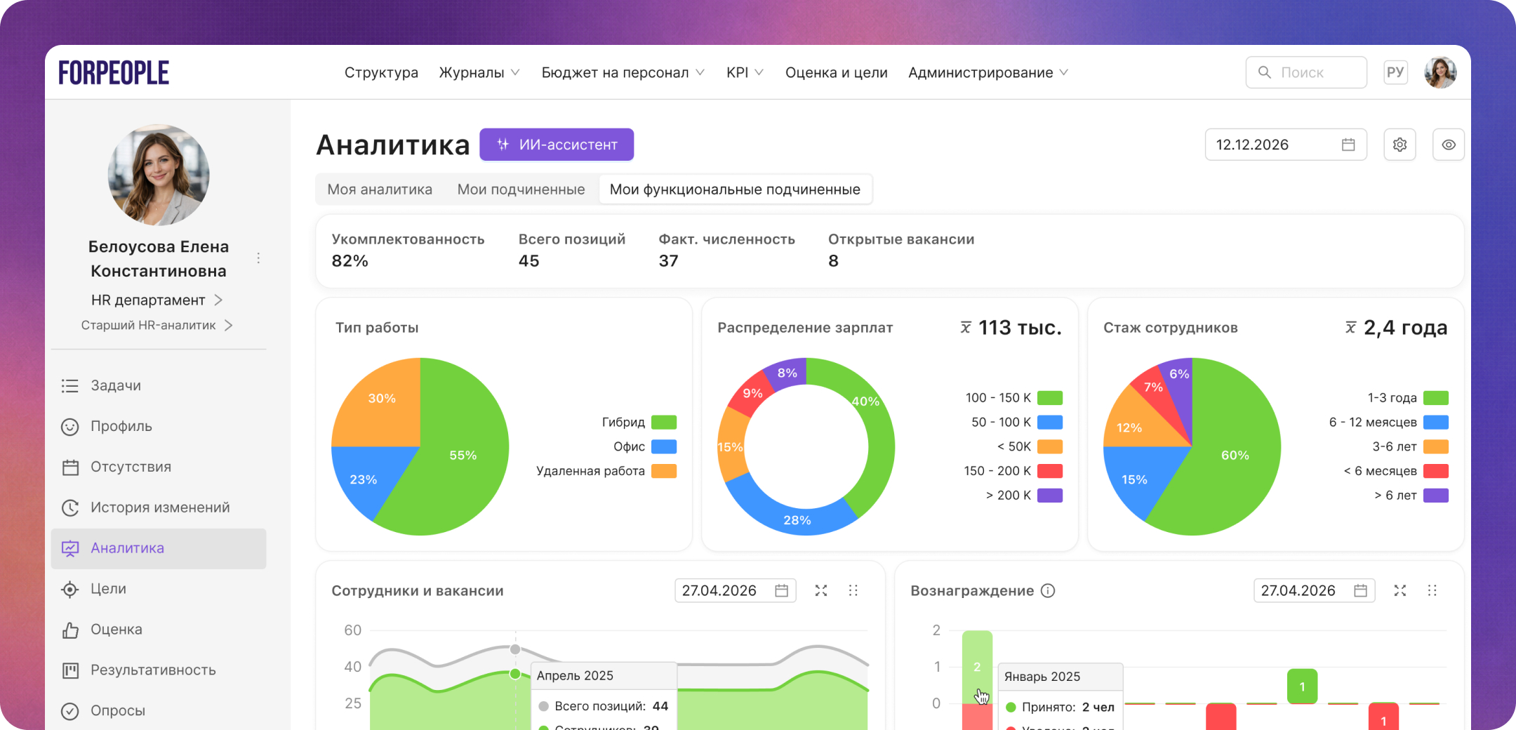This screenshot has height=730, width=1516.
Task: Open the Структура menu item
Action: (x=381, y=72)
